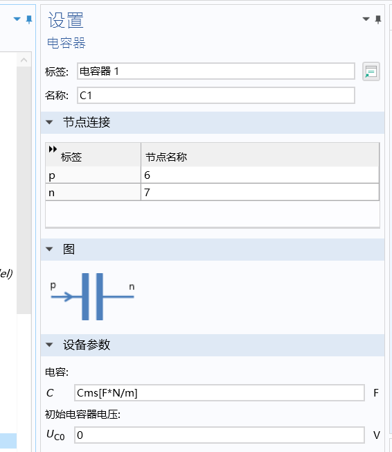The width and height of the screenshot is (392, 452).
Task: Click the 名称 field containing C1
Action: tap(215, 96)
